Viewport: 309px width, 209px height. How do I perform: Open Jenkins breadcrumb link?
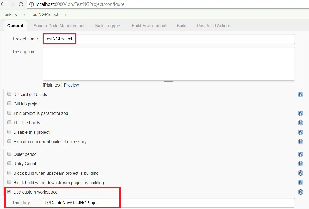click(10, 15)
